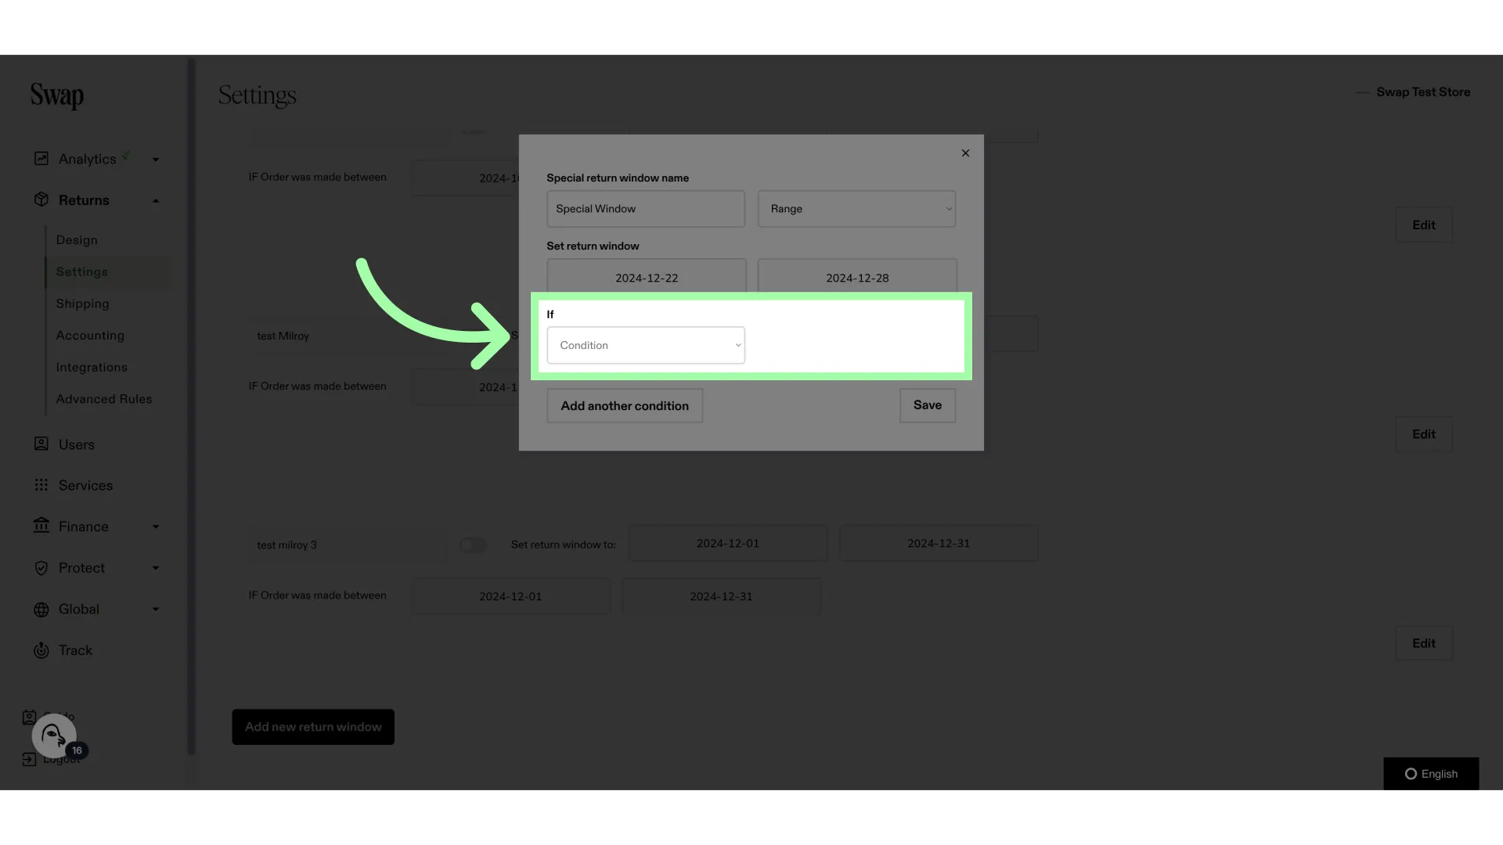Click the Logout icon

pos(29,759)
